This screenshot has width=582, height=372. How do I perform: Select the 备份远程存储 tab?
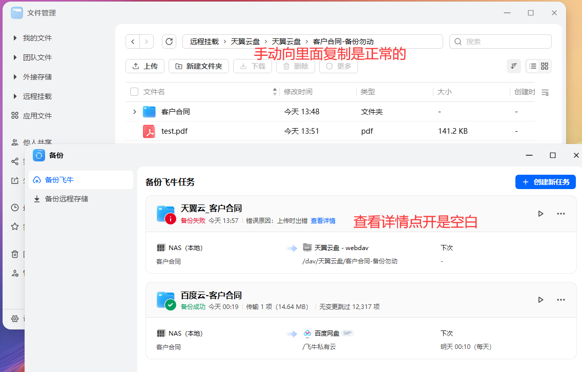[66, 199]
